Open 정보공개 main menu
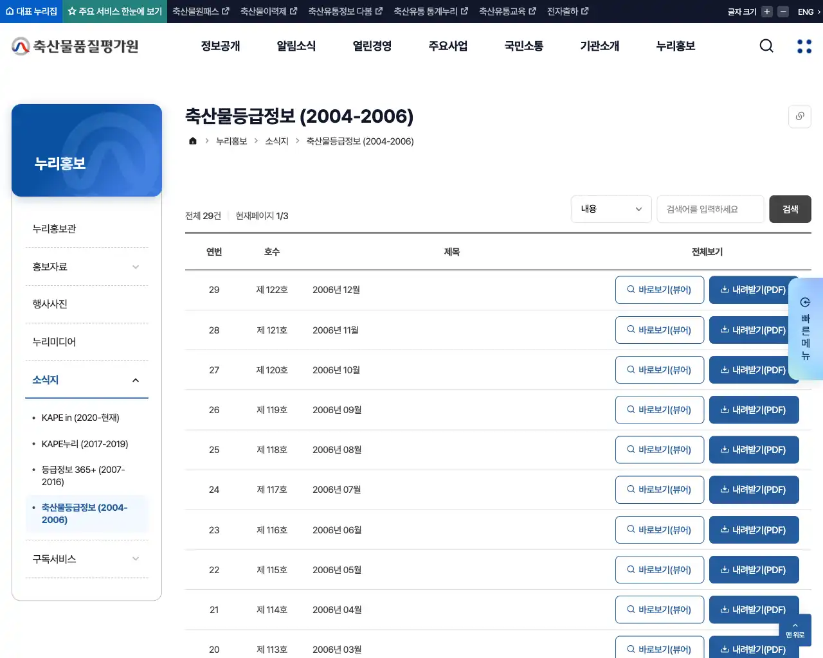Image resolution: width=823 pixels, height=658 pixels. coord(221,46)
